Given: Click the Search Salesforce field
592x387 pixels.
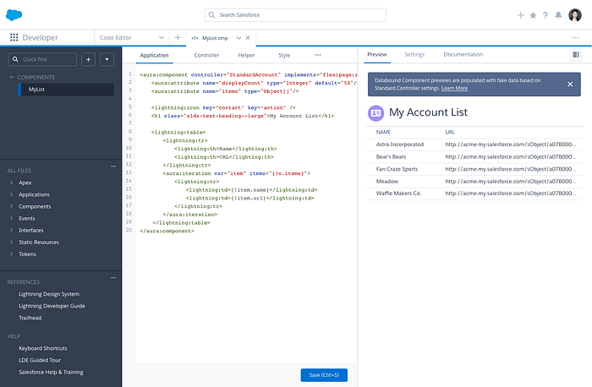Looking at the screenshot, I should [296, 15].
